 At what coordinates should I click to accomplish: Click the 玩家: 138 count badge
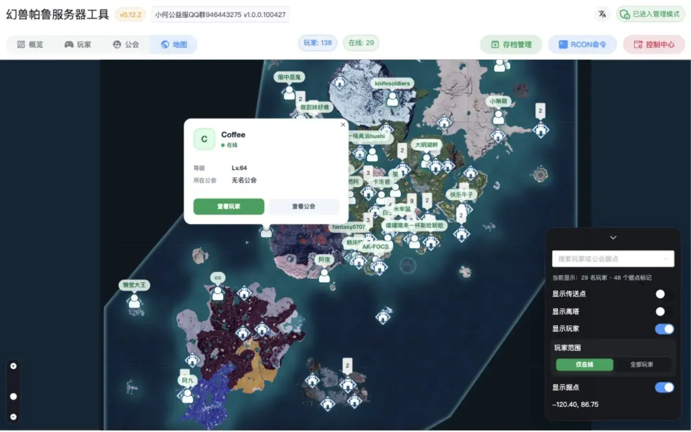pyautogui.click(x=318, y=43)
